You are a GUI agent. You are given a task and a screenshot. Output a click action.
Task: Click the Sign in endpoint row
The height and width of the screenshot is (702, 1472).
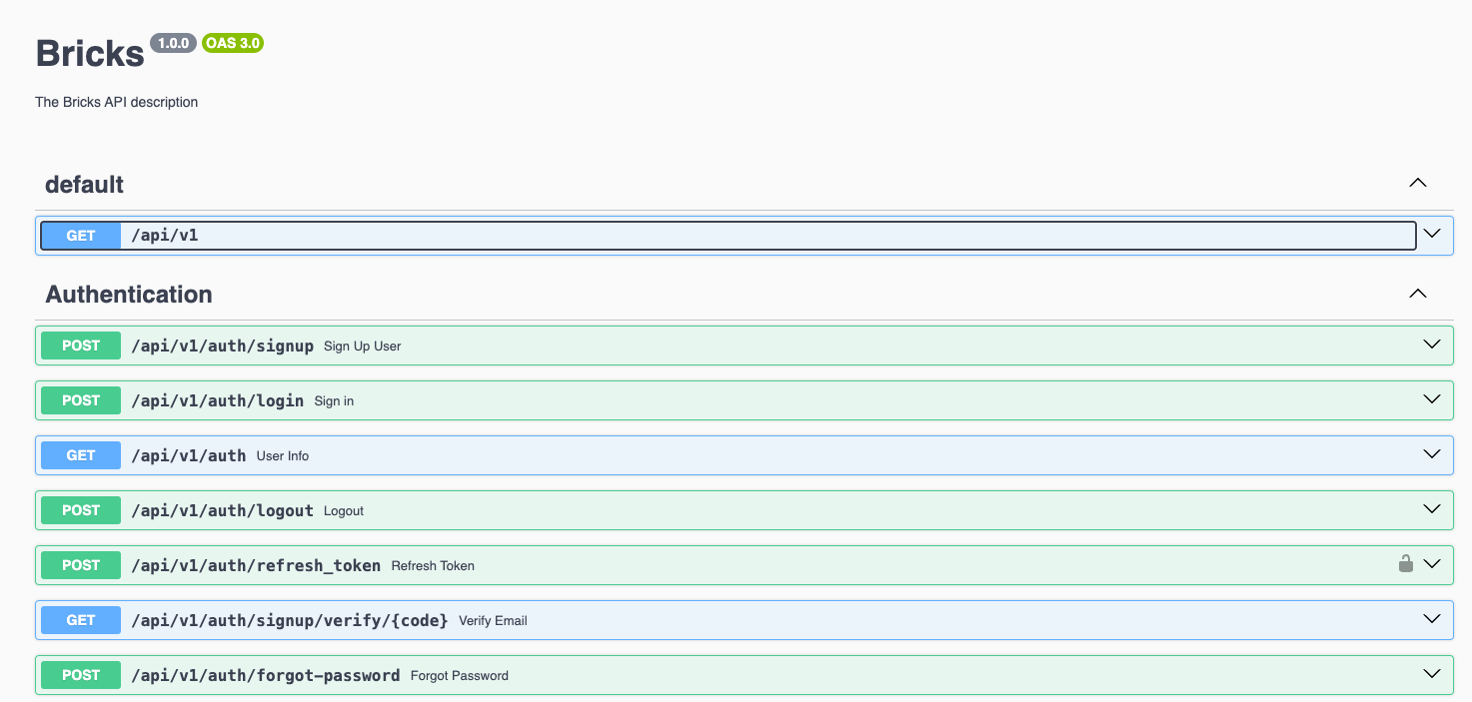tap(700, 400)
